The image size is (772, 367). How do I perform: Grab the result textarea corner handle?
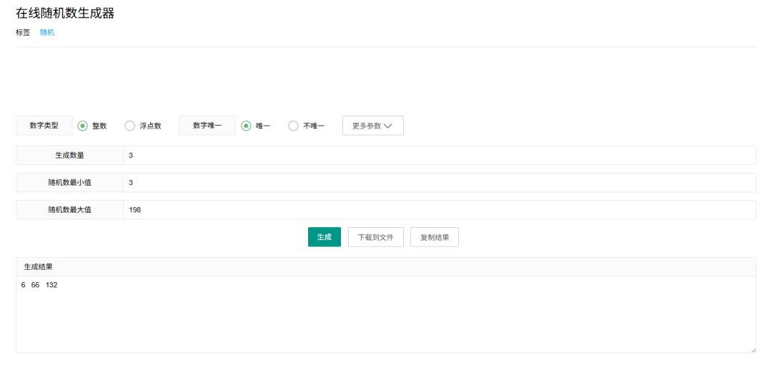pyautogui.click(x=753, y=349)
